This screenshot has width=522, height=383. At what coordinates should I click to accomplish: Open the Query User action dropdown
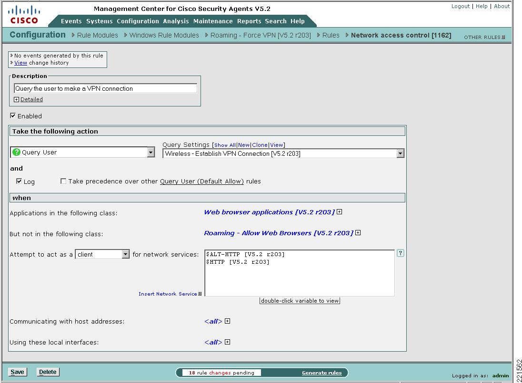151,152
